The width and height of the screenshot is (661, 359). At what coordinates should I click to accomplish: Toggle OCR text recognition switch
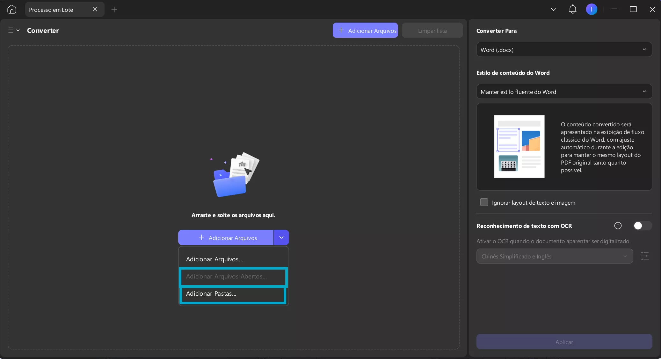pos(642,226)
